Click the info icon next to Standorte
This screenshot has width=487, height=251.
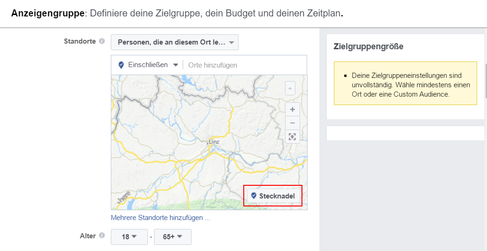pyautogui.click(x=102, y=41)
